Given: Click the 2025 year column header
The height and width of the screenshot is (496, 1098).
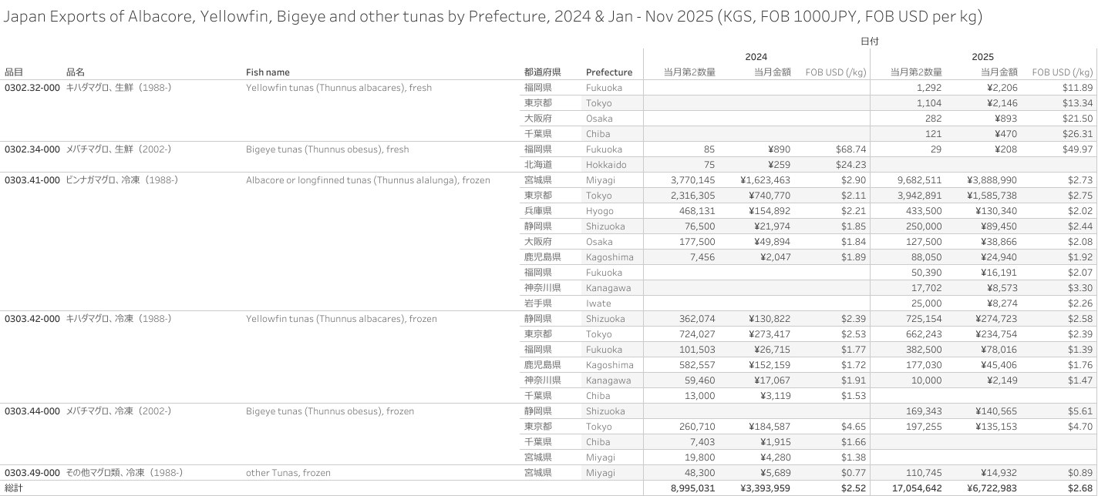Looking at the screenshot, I should pos(982,56).
